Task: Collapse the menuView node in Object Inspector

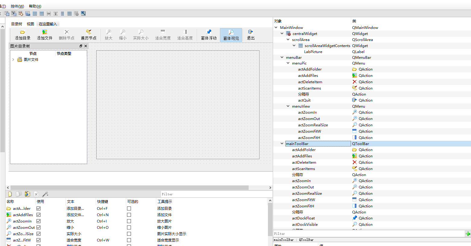Action: [x=288, y=106]
